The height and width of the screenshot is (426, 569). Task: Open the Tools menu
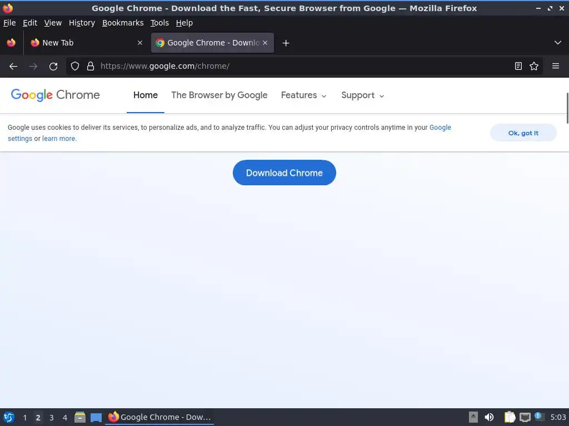[x=159, y=23]
